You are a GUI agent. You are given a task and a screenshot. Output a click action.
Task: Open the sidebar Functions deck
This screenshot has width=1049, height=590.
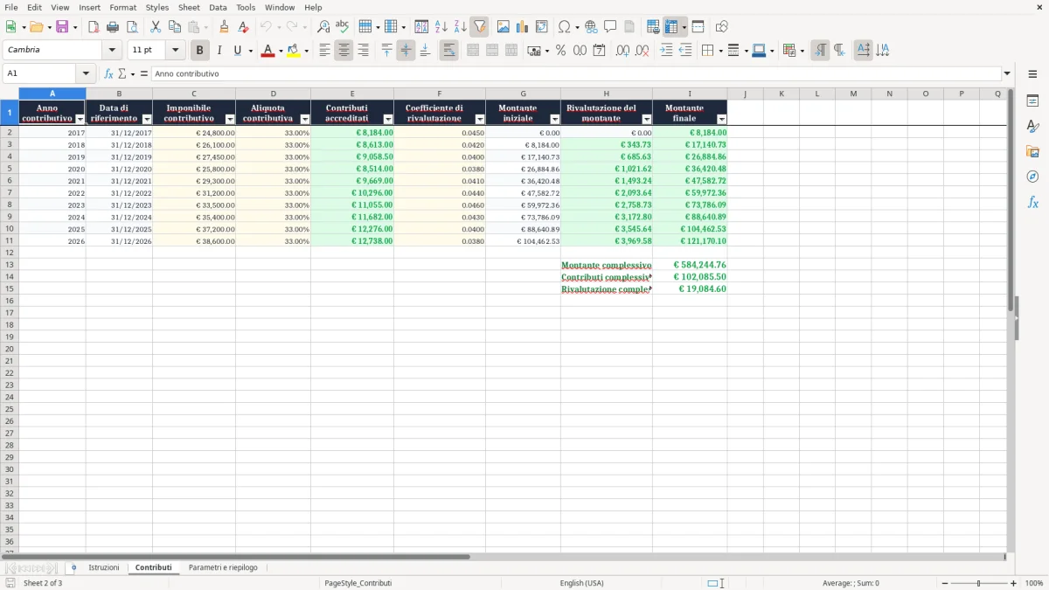(x=1032, y=202)
